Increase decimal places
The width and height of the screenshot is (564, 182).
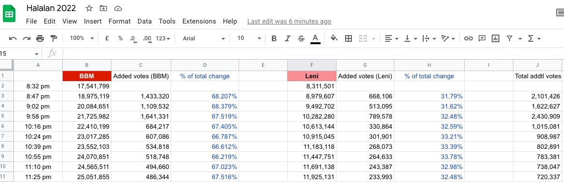point(147,38)
